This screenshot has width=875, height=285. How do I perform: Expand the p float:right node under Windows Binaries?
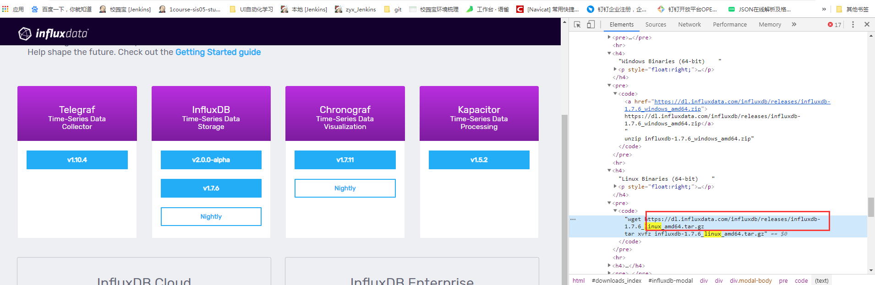615,70
